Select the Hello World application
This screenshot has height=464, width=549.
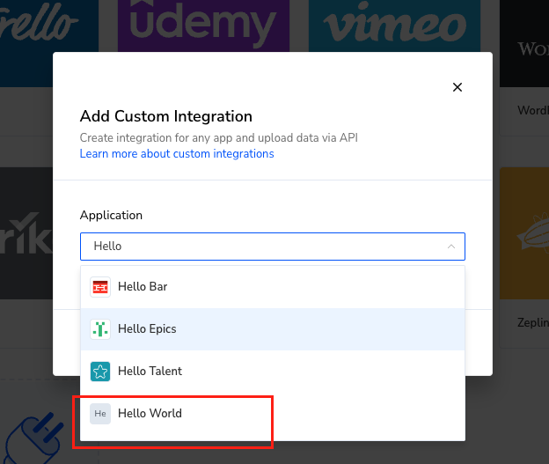[x=273, y=414]
